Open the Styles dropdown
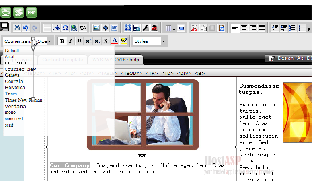Image resolution: width=312 pixels, height=181 pixels. (150, 41)
